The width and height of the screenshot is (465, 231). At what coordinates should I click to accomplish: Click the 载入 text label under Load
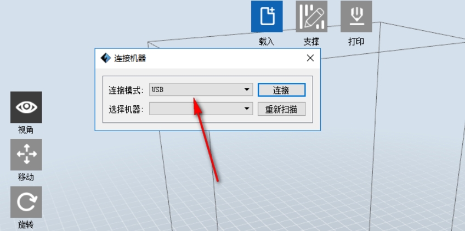tap(266, 42)
